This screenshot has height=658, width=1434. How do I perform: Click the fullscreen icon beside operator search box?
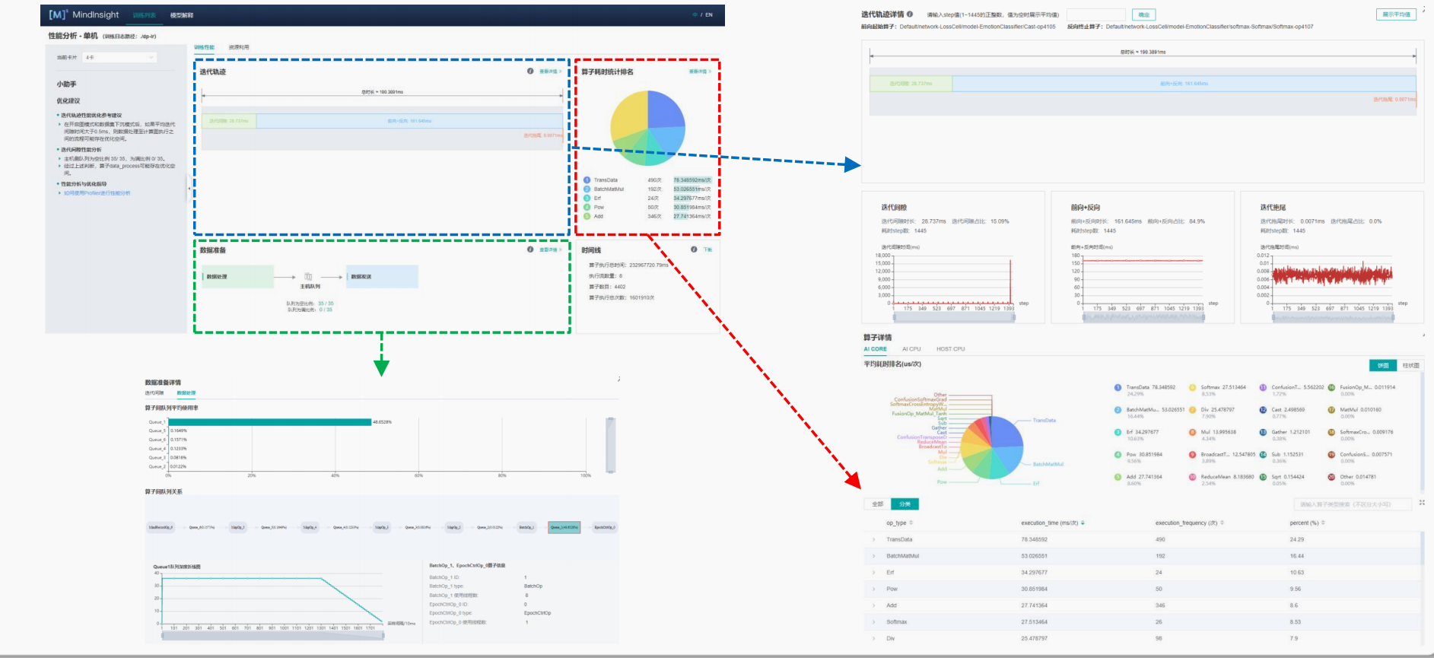point(1422,503)
